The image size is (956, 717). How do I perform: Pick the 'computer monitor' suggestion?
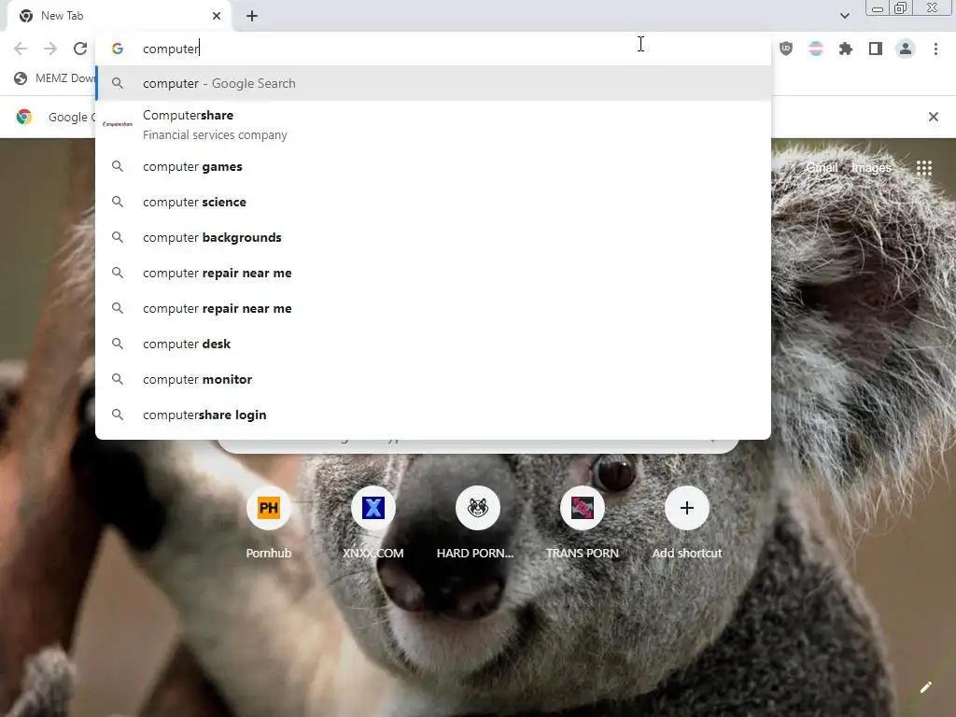tap(433, 379)
